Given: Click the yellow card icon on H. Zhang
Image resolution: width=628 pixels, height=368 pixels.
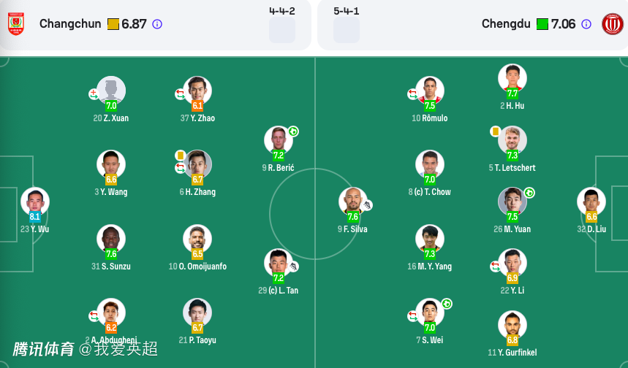Looking at the screenshot, I should pyautogui.click(x=180, y=155).
